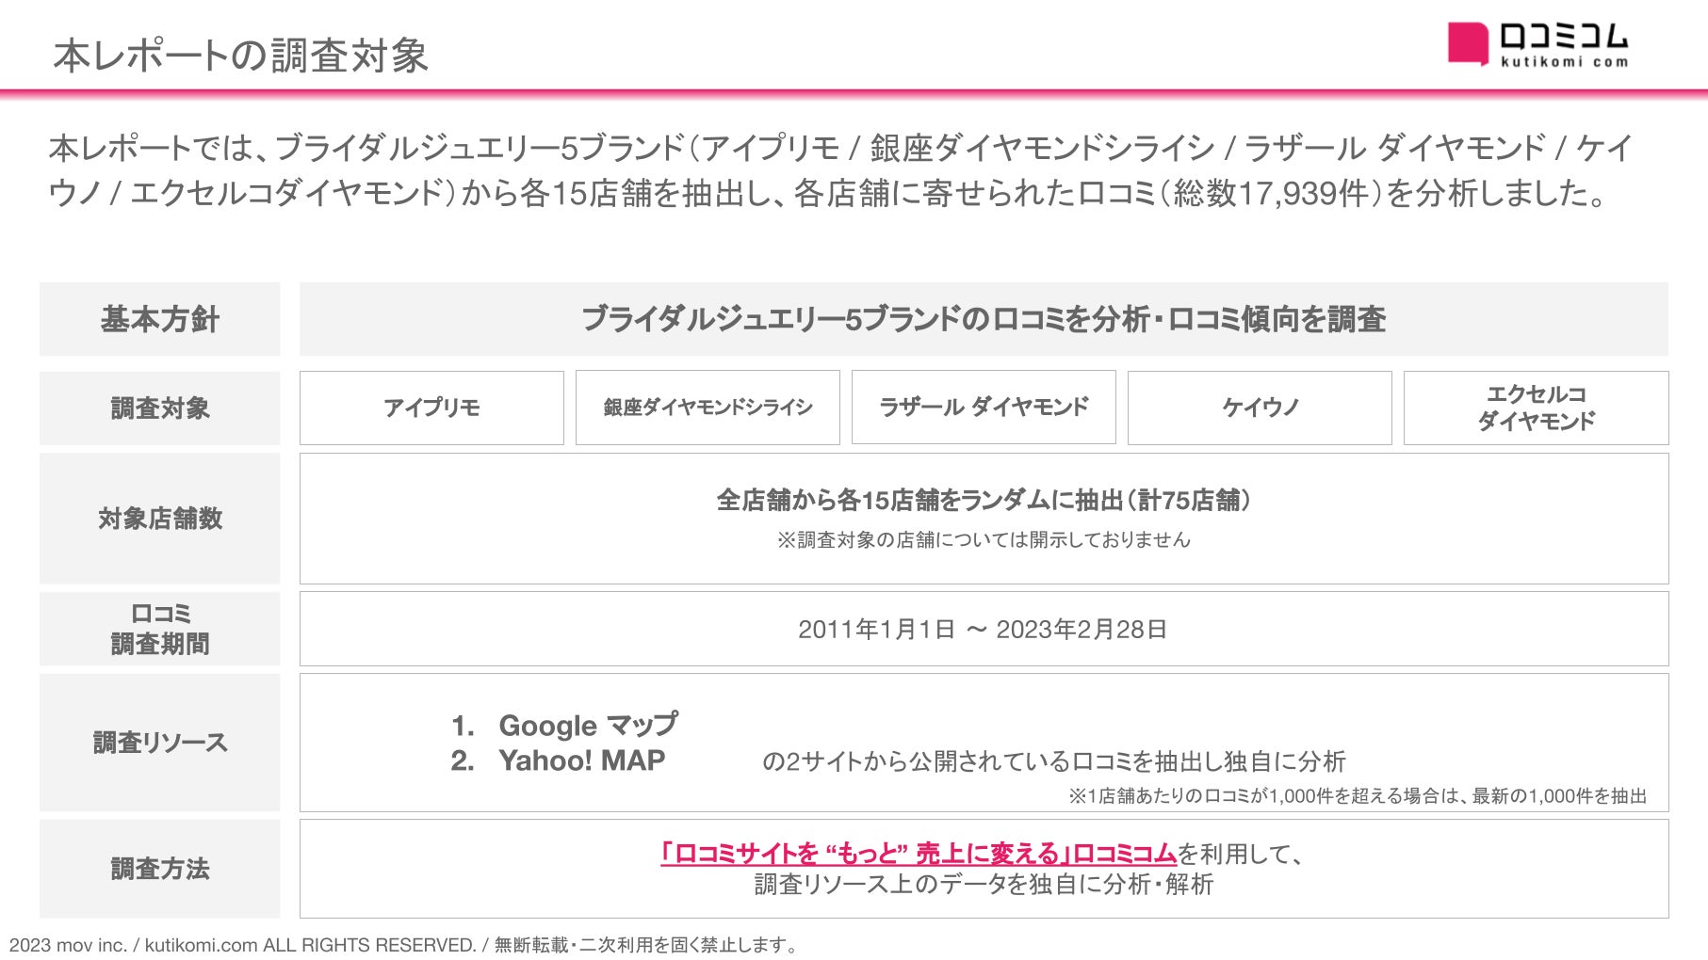Select the ラザール ダイヤモンド brand box
Screen dimensions: 1708x960
[x=984, y=408]
